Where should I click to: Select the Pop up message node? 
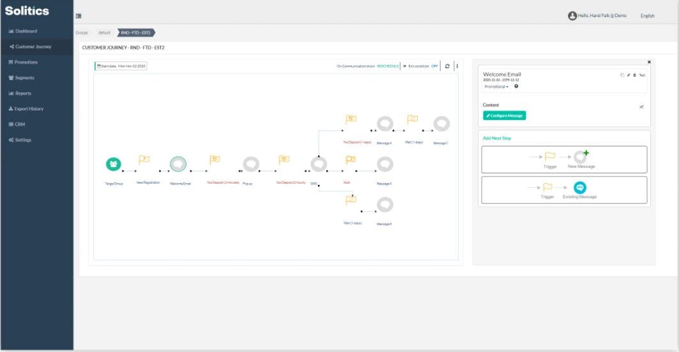pos(251,165)
